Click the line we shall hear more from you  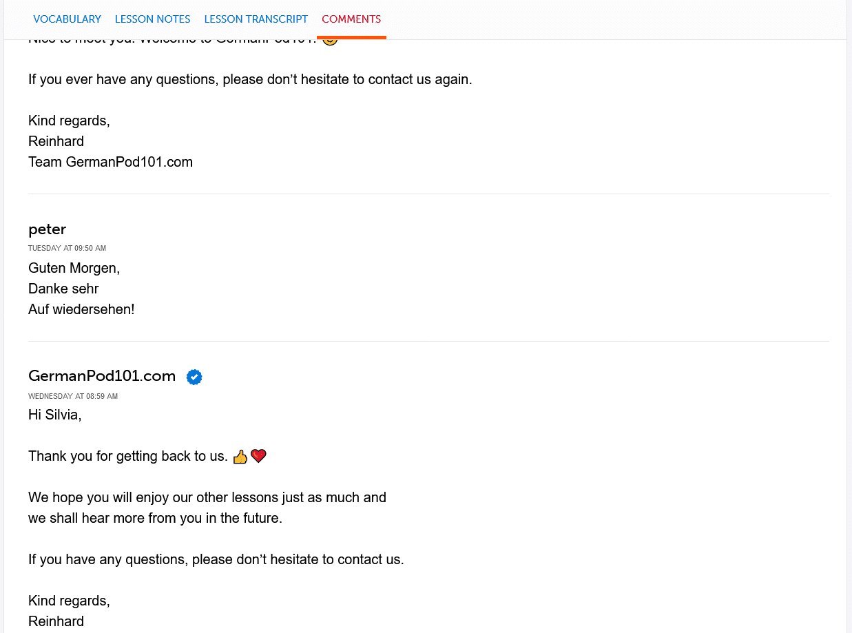[x=155, y=518]
